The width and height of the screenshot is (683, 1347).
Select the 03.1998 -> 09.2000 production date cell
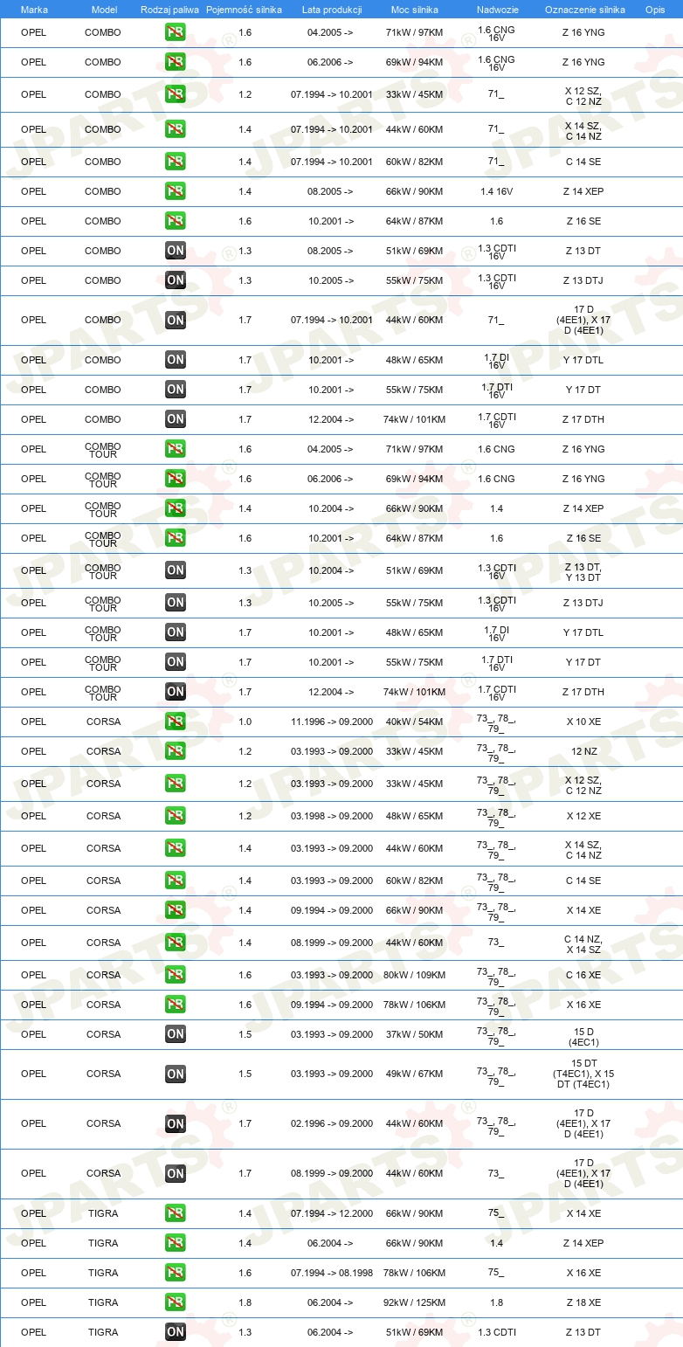(332, 816)
